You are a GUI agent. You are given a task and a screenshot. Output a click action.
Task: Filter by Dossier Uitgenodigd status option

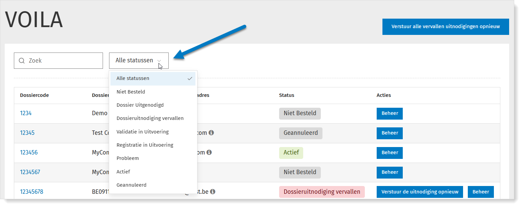click(x=153, y=105)
